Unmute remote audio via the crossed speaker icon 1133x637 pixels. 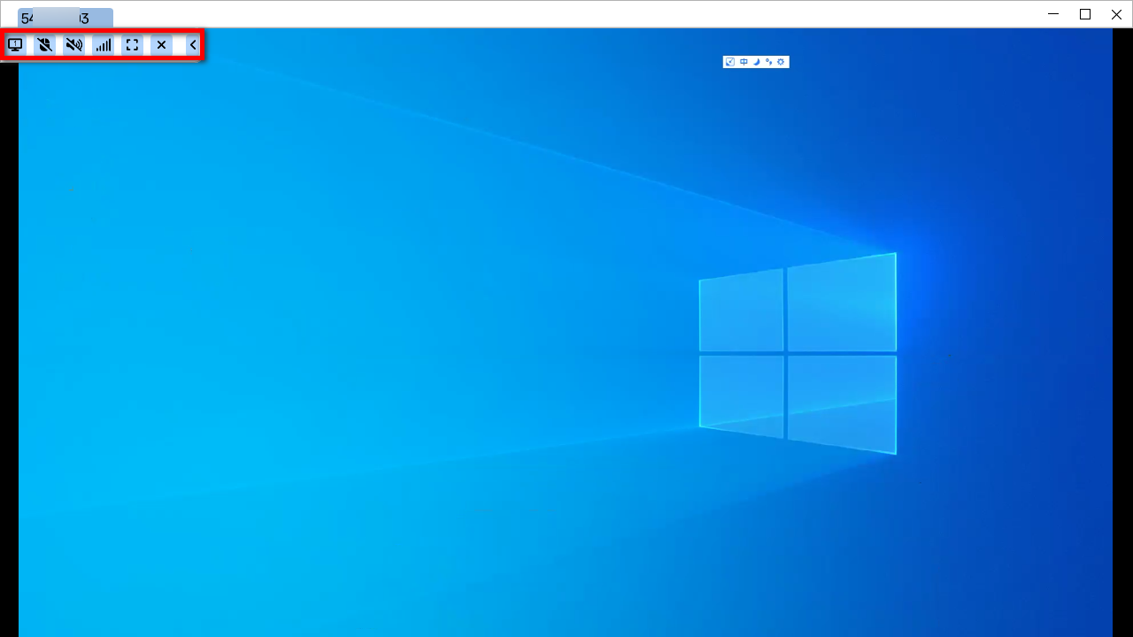(73, 44)
